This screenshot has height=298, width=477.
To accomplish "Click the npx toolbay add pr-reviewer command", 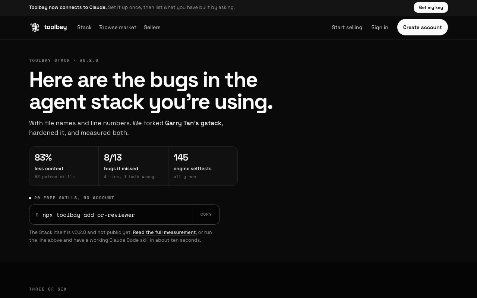I will (x=89, y=215).
